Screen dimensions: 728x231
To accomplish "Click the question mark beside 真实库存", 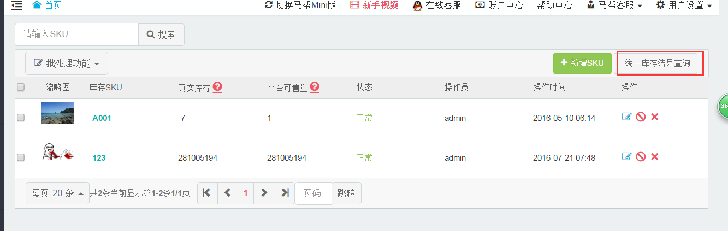I will point(217,87).
